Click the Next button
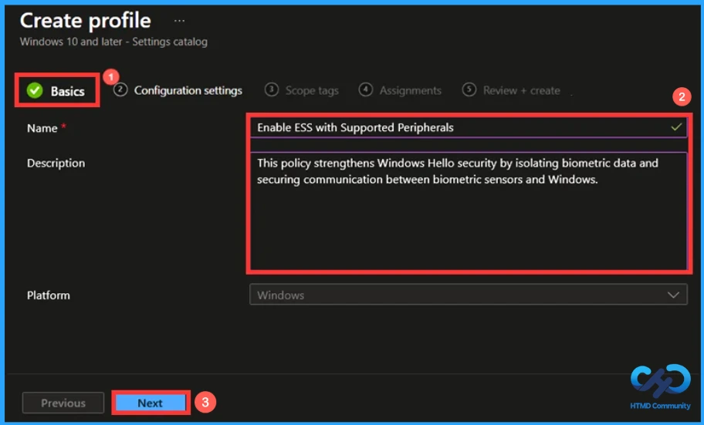The height and width of the screenshot is (425, 704). (x=151, y=403)
